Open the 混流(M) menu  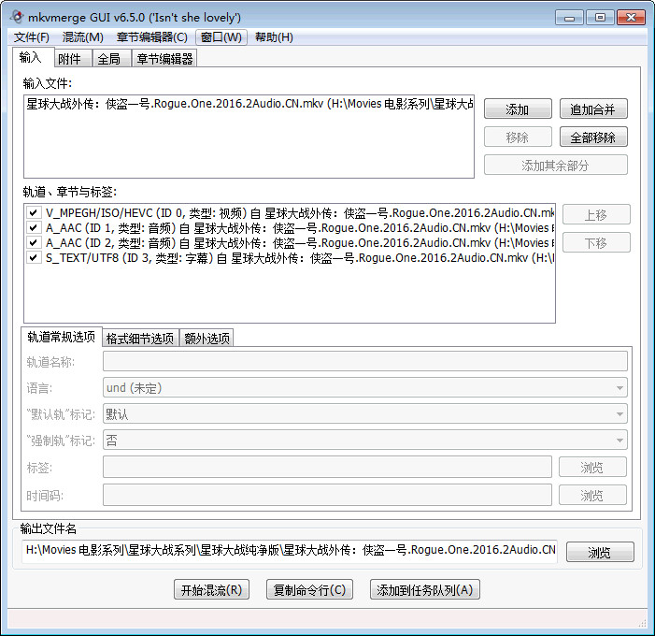[x=82, y=37]
